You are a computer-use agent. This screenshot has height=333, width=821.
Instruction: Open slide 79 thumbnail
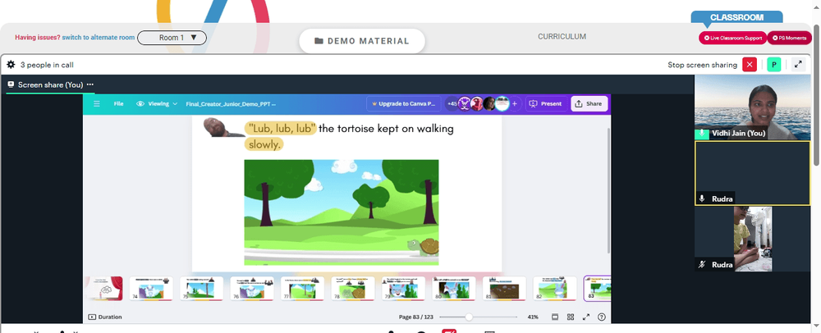(403, 289)
